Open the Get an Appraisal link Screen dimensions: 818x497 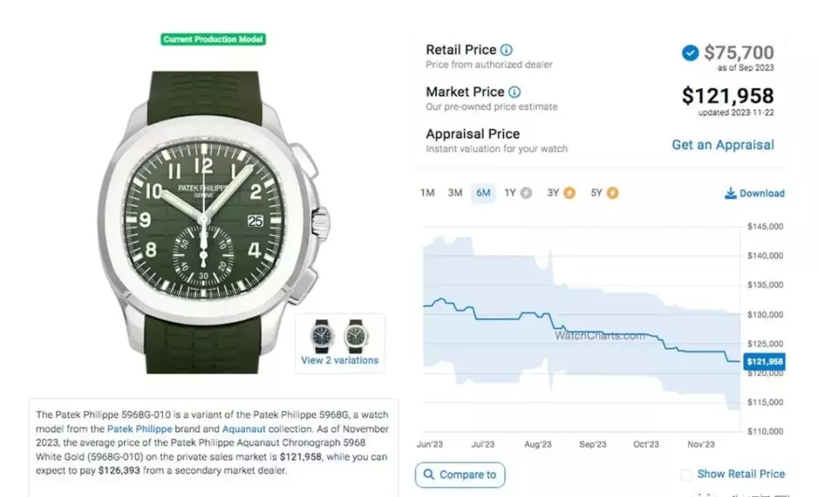tap(723, 144)
